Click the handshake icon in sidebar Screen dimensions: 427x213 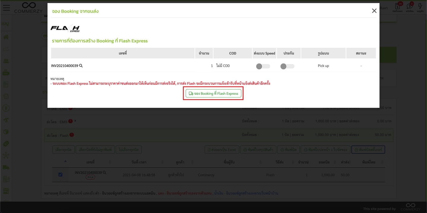(6, 49)
